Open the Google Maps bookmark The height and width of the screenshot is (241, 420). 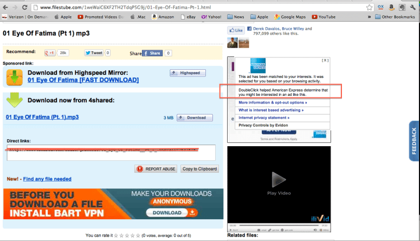click(x=292, y=17)
